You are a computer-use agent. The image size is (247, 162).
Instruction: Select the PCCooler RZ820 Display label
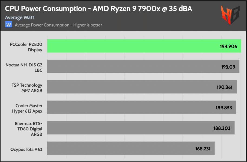point(26,47)
